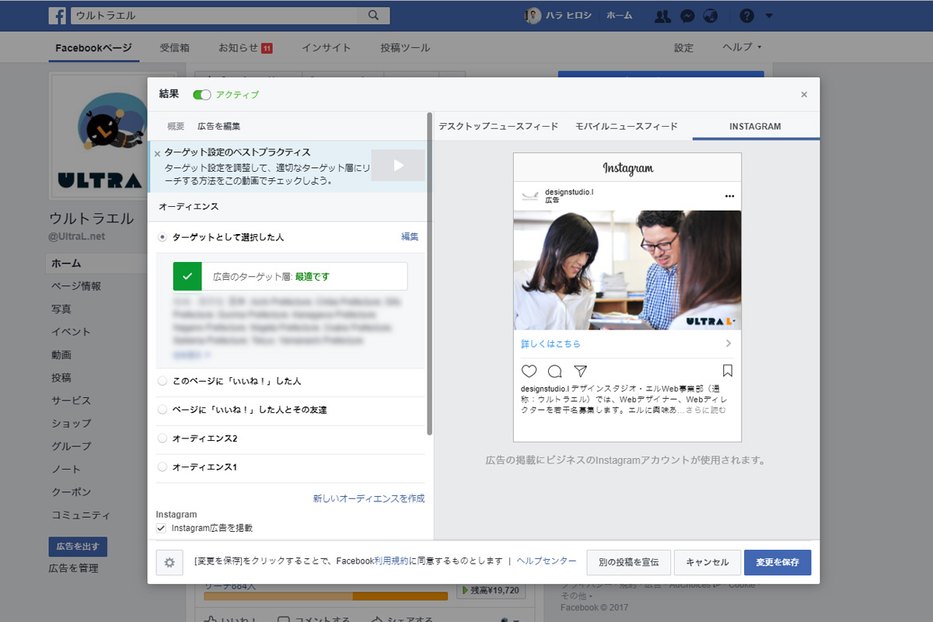Open the help question mark icon
Screen dimensions: 933x622
click(x=746, y=16)
